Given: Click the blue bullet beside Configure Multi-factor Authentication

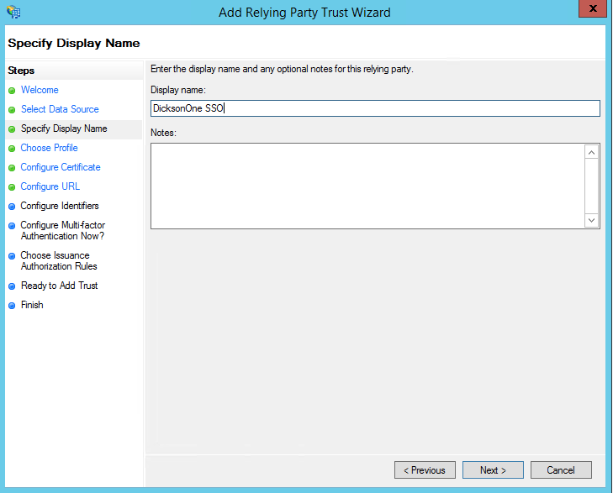Looking at the screenshot, I should (12, 226).
